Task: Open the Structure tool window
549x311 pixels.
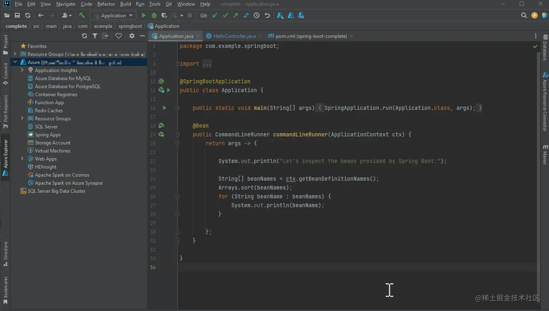Action: tap(6, 253)
